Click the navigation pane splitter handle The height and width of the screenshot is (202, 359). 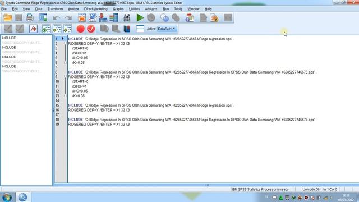click(x=53, y=110)
